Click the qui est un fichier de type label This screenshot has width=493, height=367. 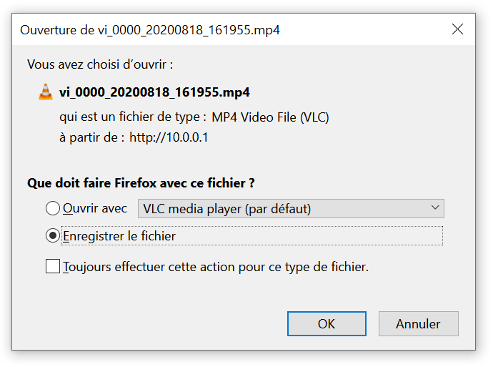133,117
